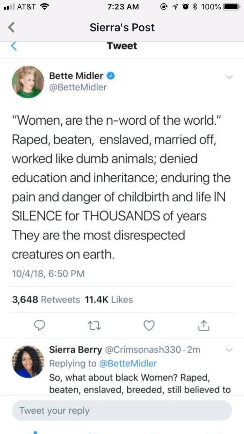244x434 pixels.
Task: Tap the Bette Midler display name
Action: tap(76, 76)
